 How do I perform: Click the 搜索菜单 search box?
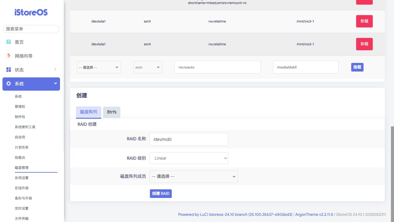click(x=31, y=29)
